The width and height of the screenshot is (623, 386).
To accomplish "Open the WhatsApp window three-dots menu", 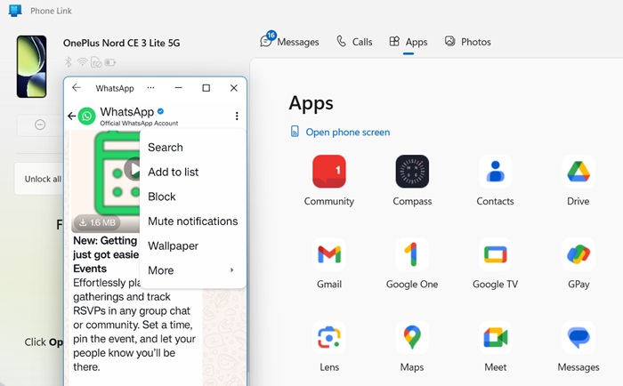I will (150, 88).
